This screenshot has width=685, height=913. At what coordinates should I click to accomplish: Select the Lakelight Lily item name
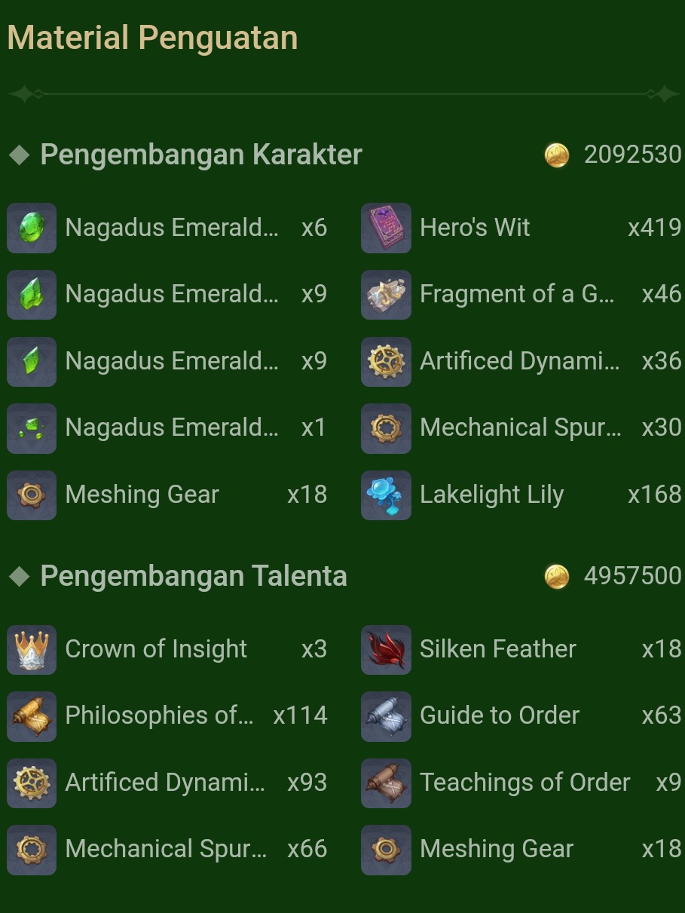[x=491, y=495]
